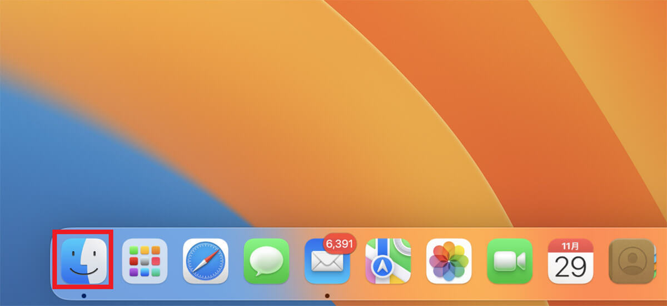The image size is (667, 306).
Task: Open Mail with 6,391 unread
Action: pyautogui.click(x=327, y=261)
